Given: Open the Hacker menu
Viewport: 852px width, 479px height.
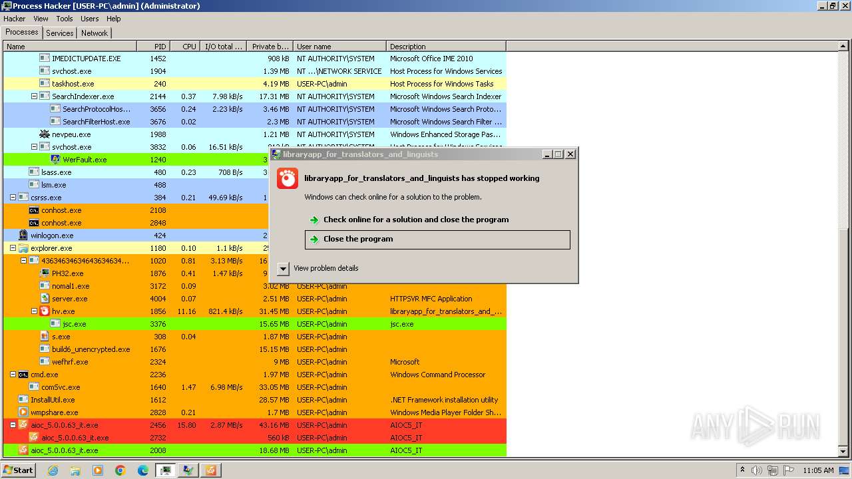Looking at the screenshot, I should pyautogui.click(x=14, y=19).
